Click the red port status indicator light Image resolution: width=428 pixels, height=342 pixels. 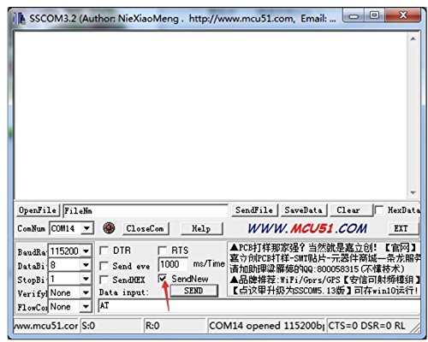tap(109, 228)
